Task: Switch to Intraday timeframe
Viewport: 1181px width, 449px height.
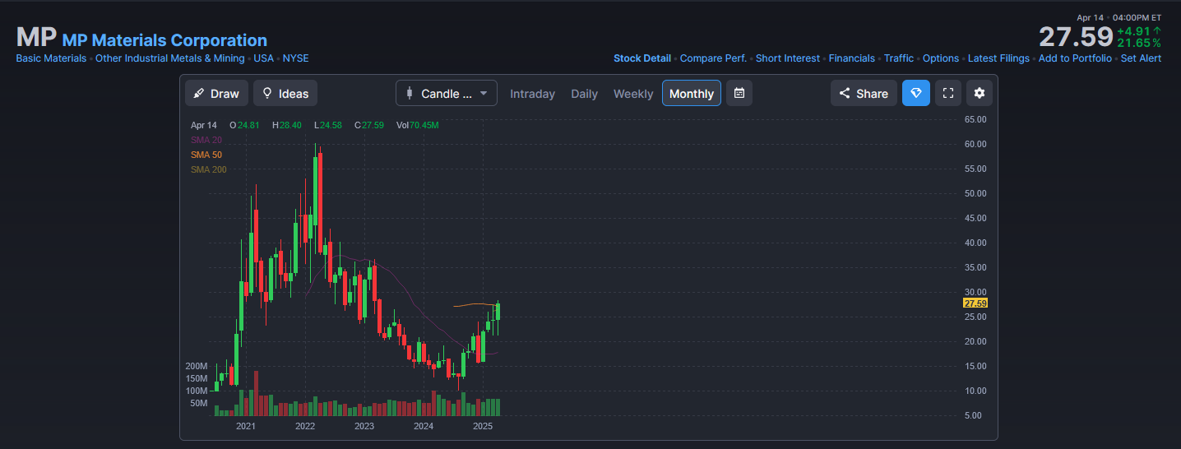Action: point(532,94)
